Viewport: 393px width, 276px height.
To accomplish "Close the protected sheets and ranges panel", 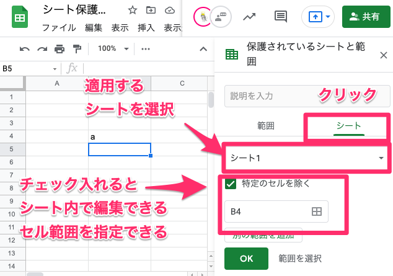I will [383, 55].
